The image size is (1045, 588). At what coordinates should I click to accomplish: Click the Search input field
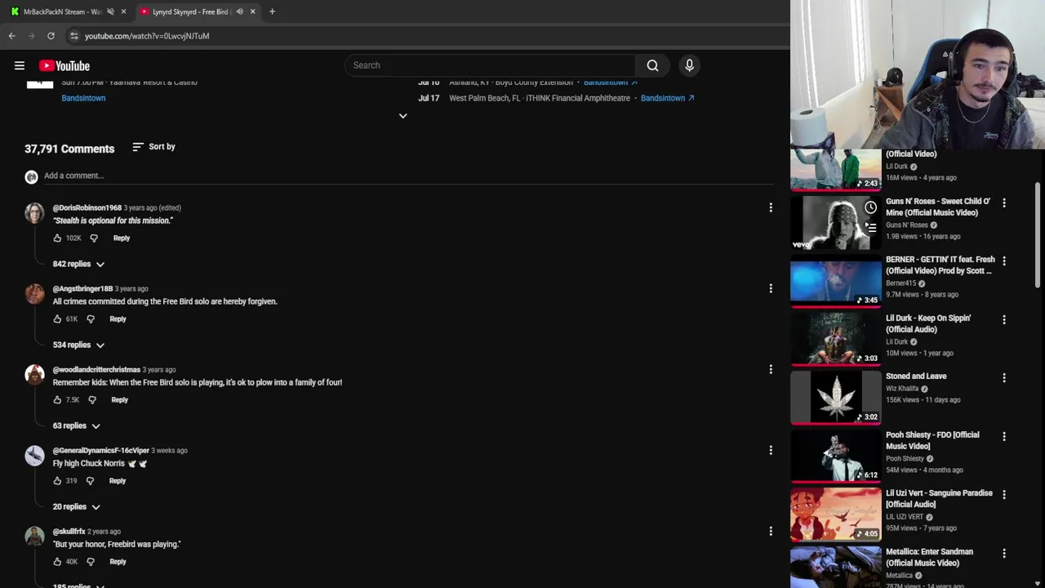[x=490, y=65]
